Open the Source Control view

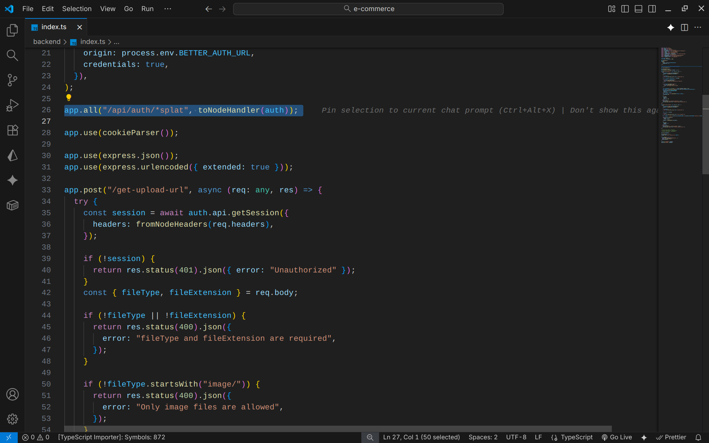coord(12,80)
